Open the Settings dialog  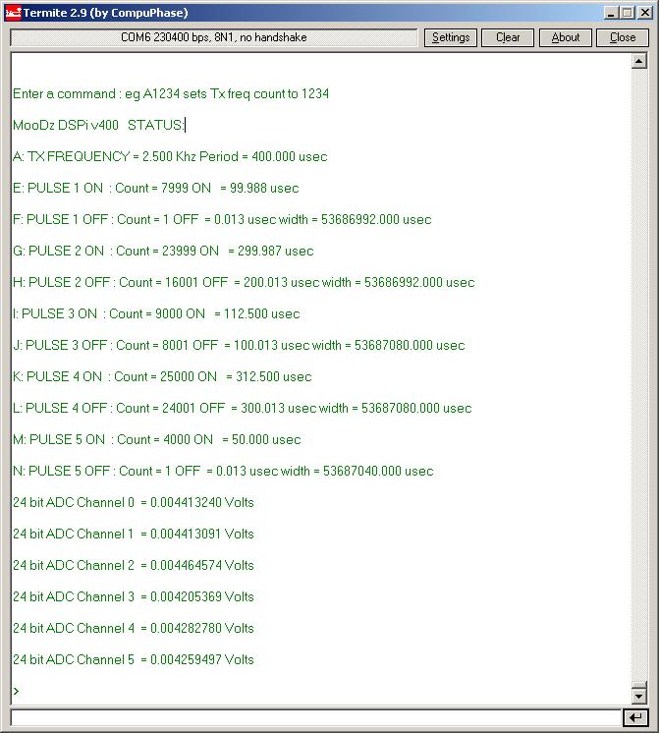click(451, 37)
